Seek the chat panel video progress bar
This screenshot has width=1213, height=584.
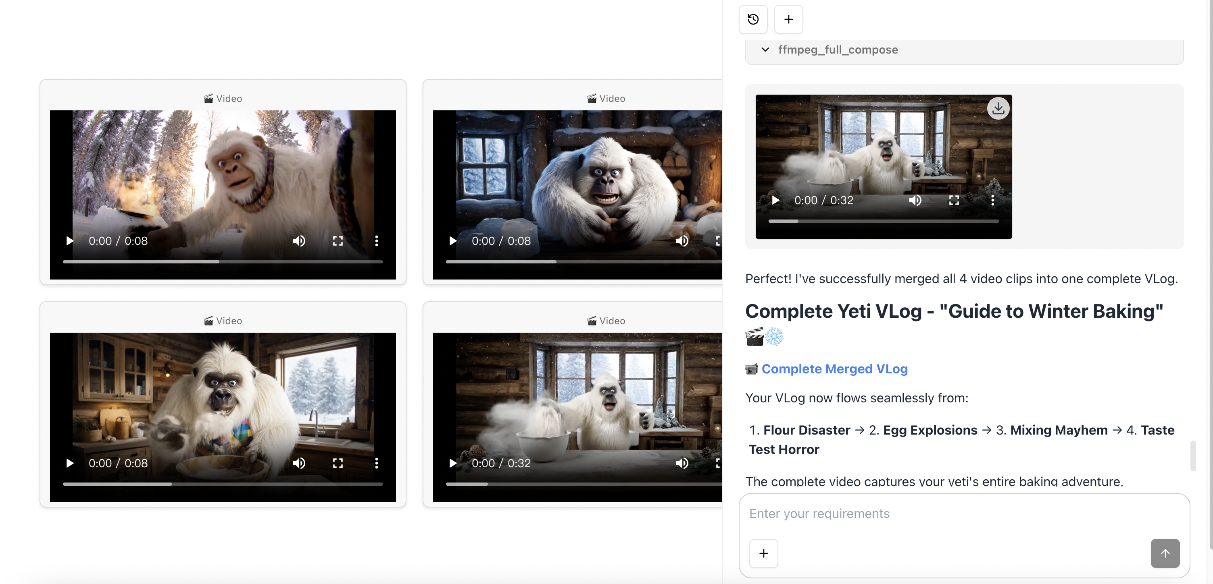[x=884, y=221]
